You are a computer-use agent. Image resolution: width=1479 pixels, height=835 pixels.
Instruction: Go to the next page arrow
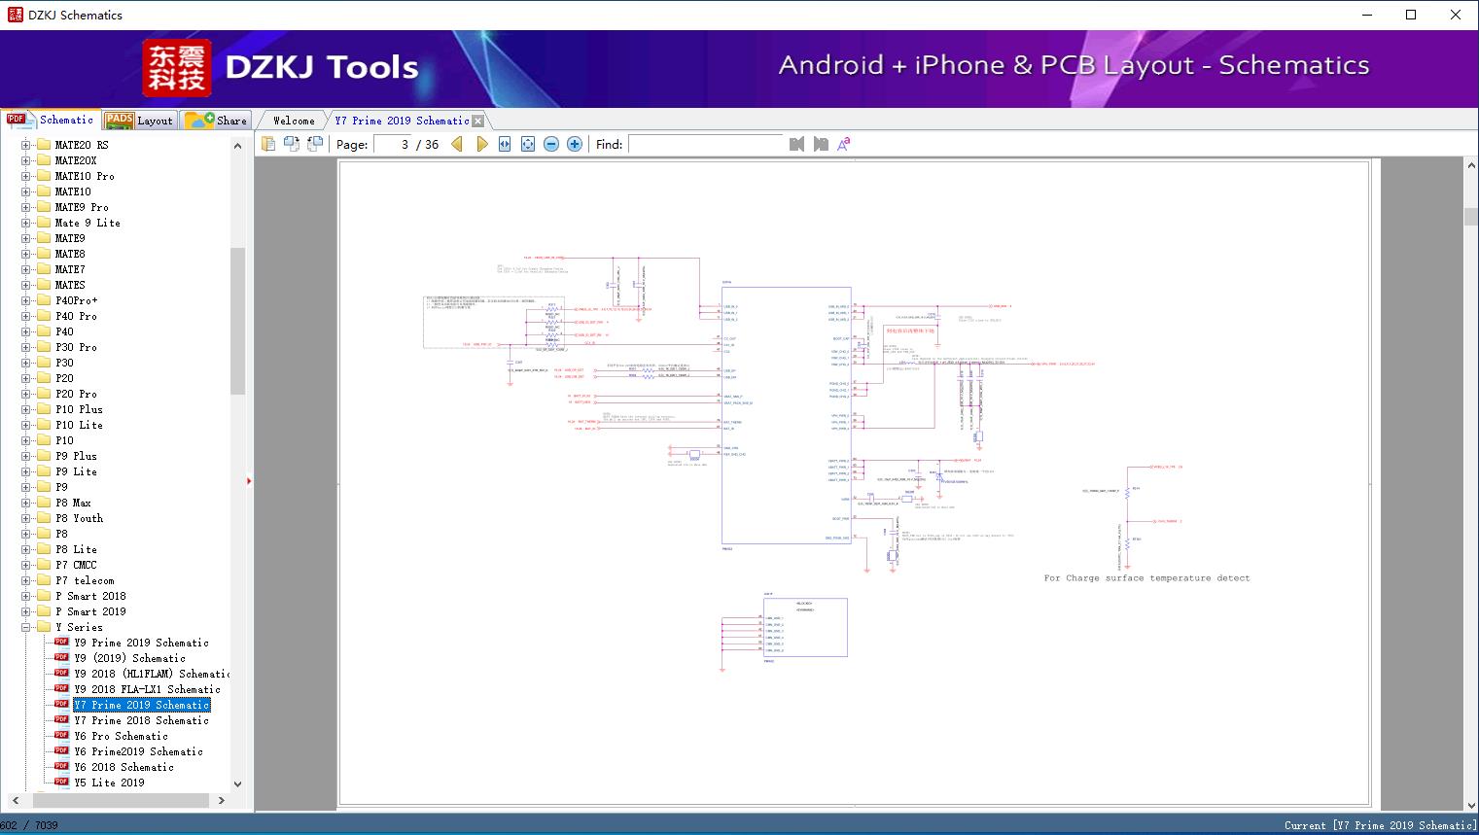click(x=481, y=144)
